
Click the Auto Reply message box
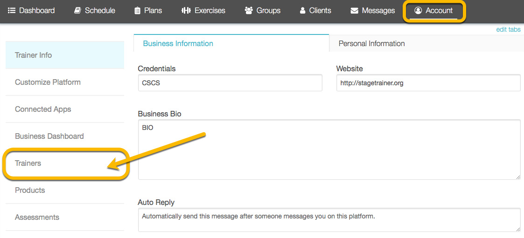[x=329, y=220]
